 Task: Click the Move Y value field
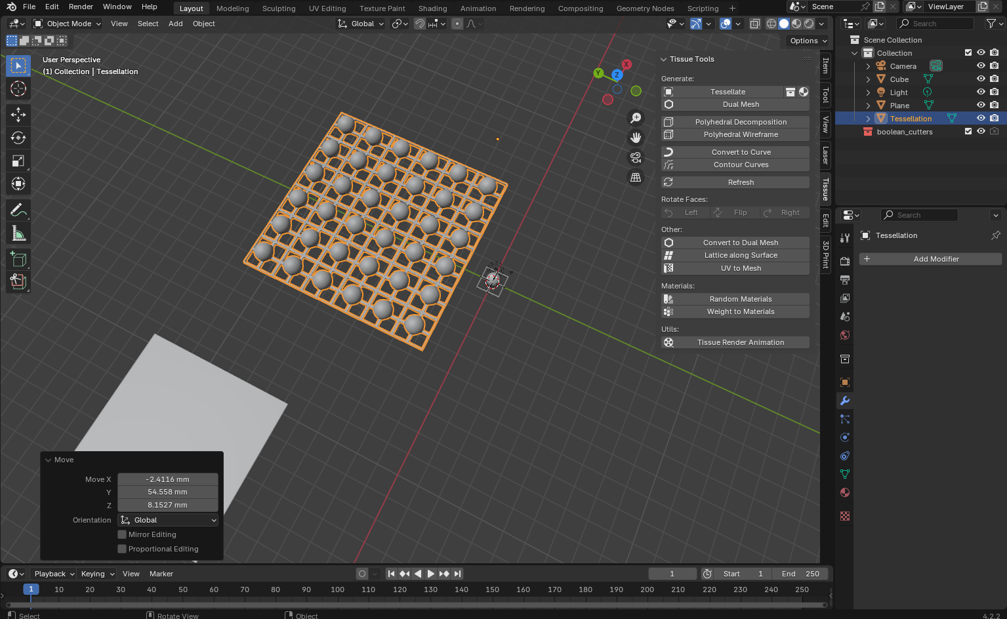(x=168, y=492)
